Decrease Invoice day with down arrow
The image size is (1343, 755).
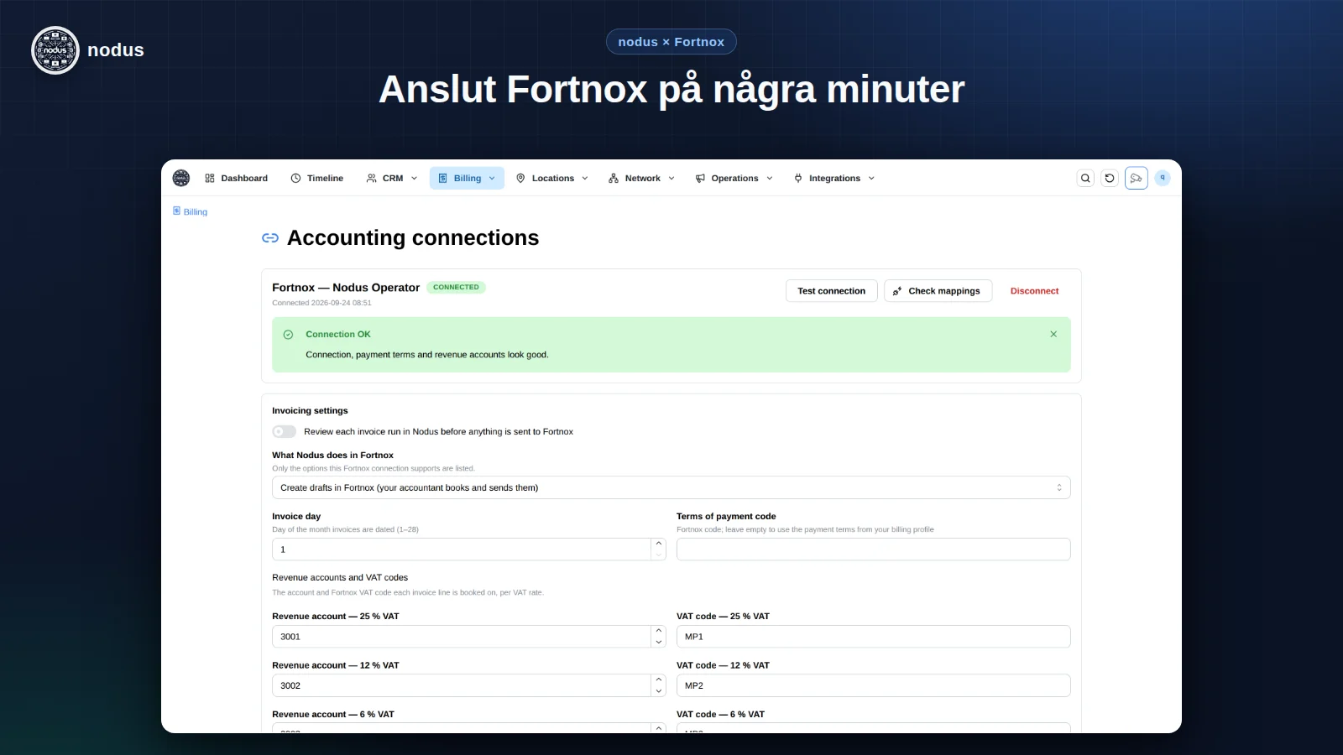point(659,555)
